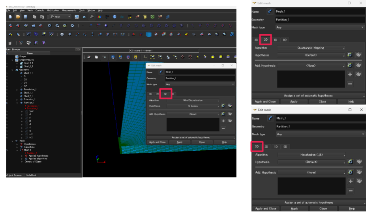Expand the Applied algorithms tree node
The width and height of the screenshot is (379, 213).
coord(22,159)
